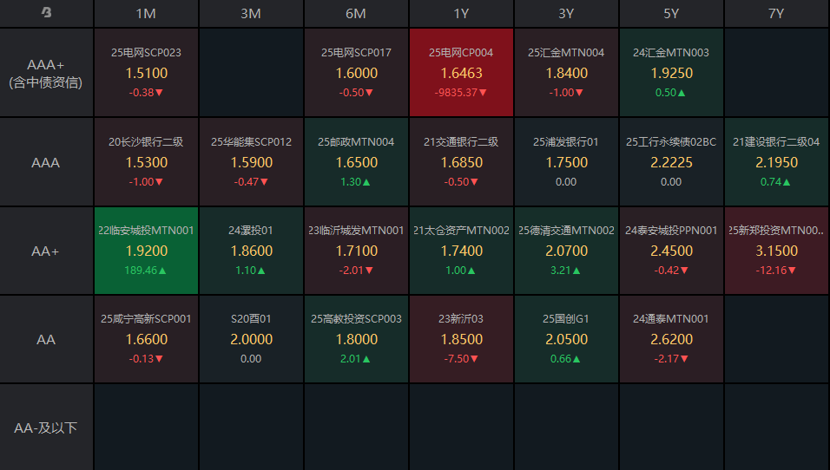Select the 1M maturity column header
The image size is (830, 470).
pyautogui.click(x=146, y=13)
